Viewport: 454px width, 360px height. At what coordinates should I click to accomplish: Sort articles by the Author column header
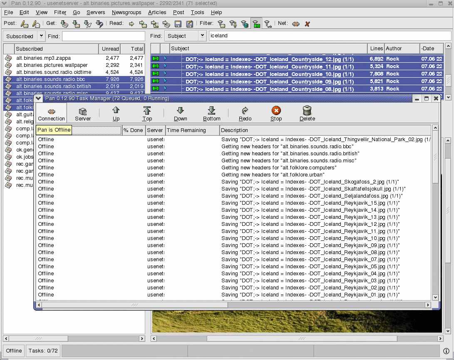402,49
